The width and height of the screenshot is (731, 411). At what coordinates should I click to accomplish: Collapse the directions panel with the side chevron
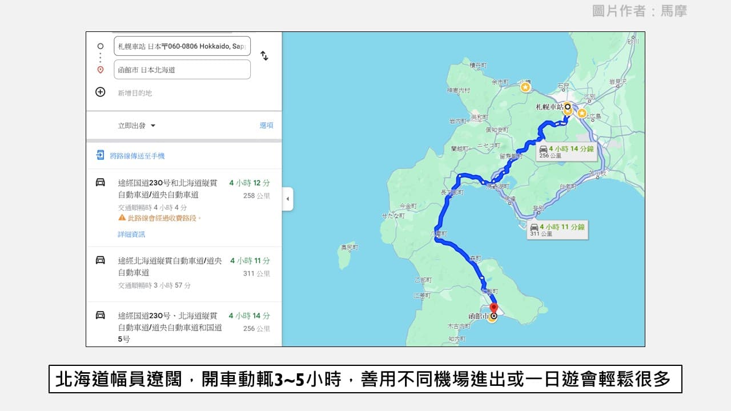(x=287, y=200)
